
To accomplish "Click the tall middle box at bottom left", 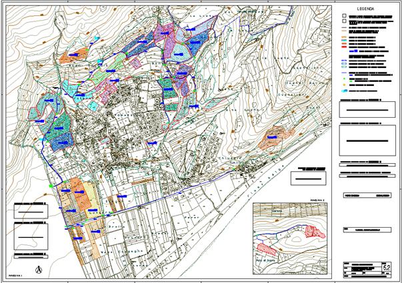I will 30,236.
